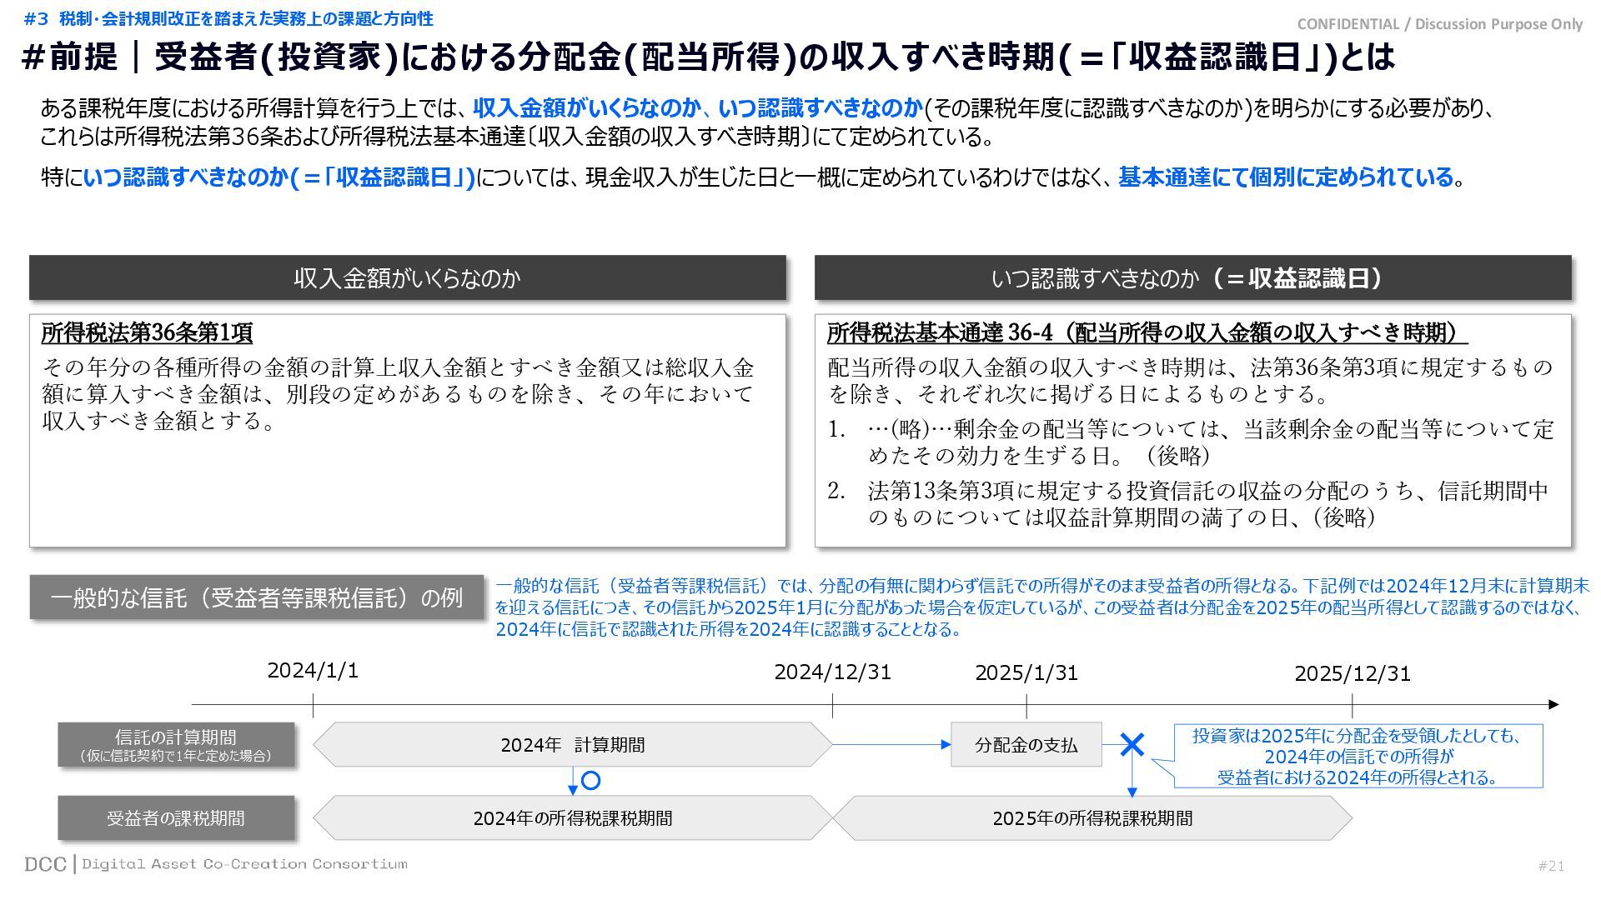This screenshot has height=900, width=1601.
Task: Select the 2024年の所得税課税期間 shape
Action: (x=572, y=817)
